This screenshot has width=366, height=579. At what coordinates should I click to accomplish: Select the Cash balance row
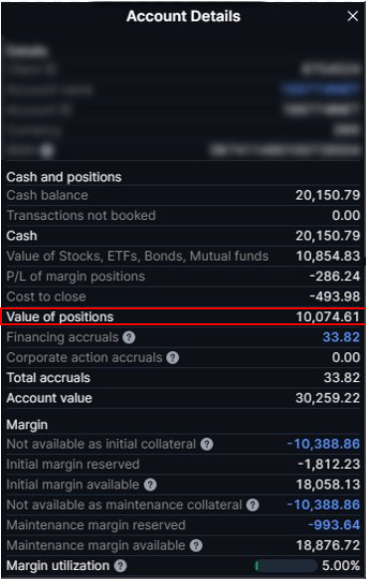coord(183,195)
